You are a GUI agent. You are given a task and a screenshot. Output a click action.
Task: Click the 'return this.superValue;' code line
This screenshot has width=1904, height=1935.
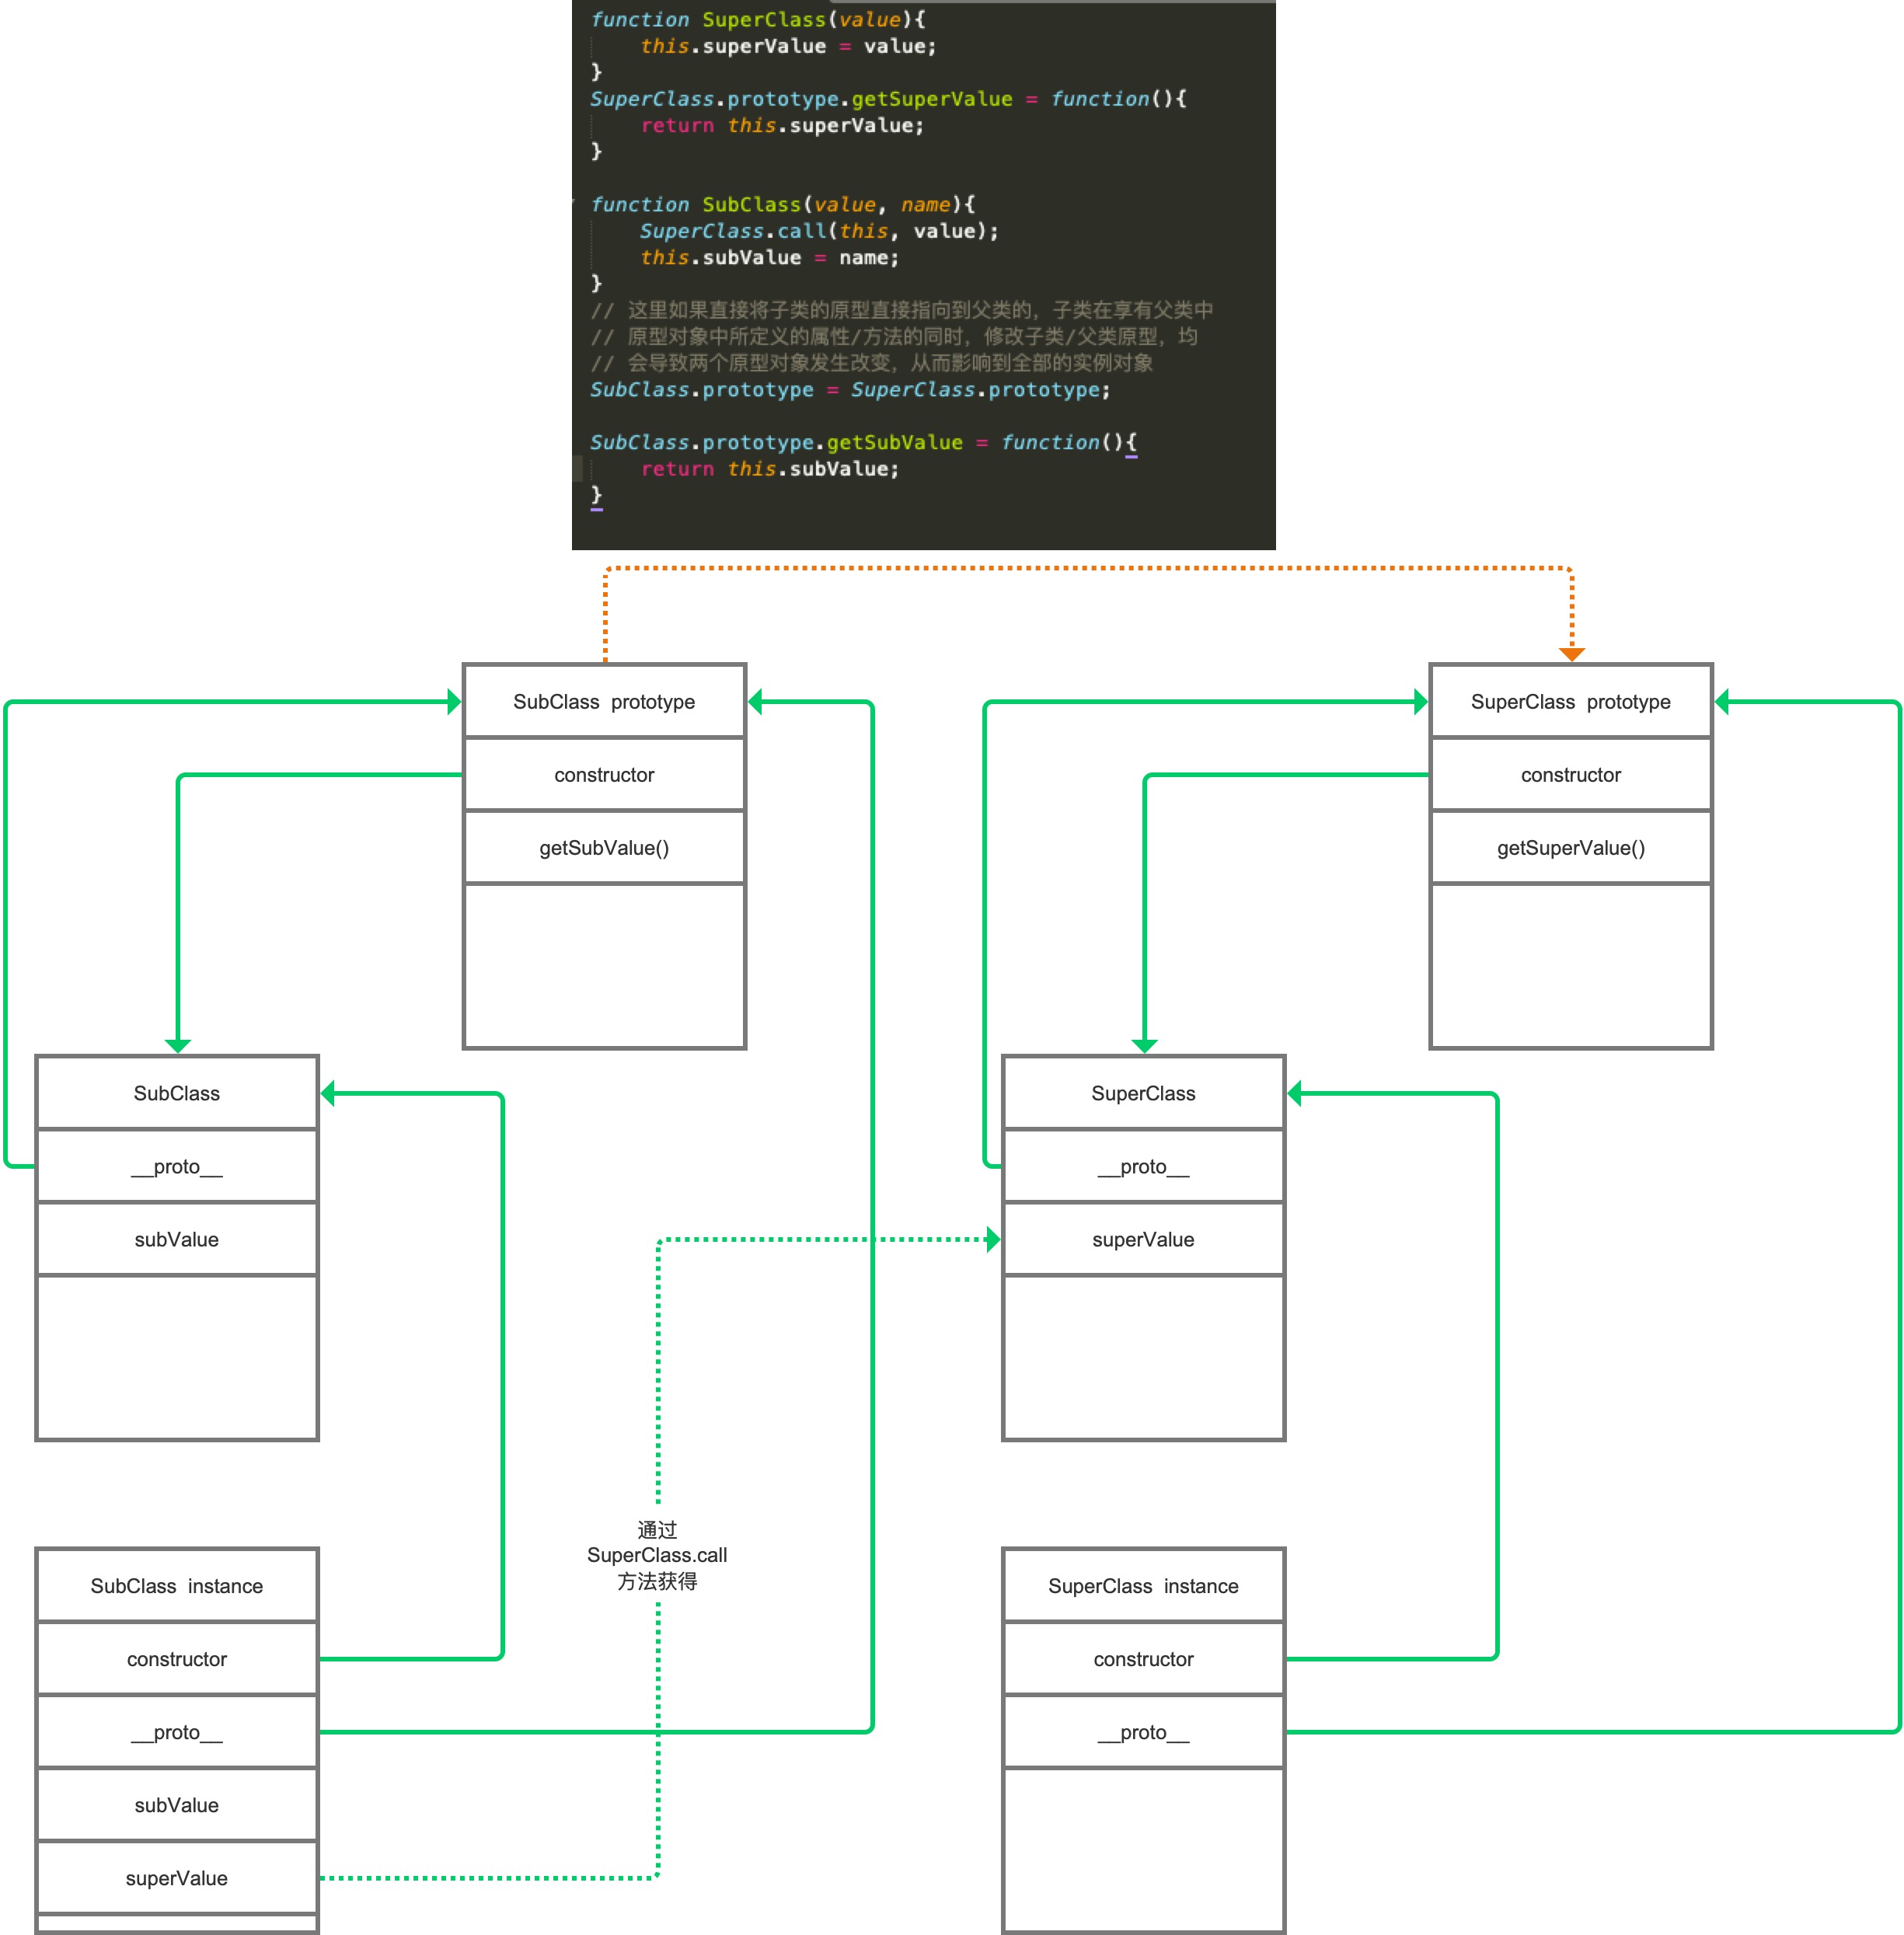coord(782,125)
